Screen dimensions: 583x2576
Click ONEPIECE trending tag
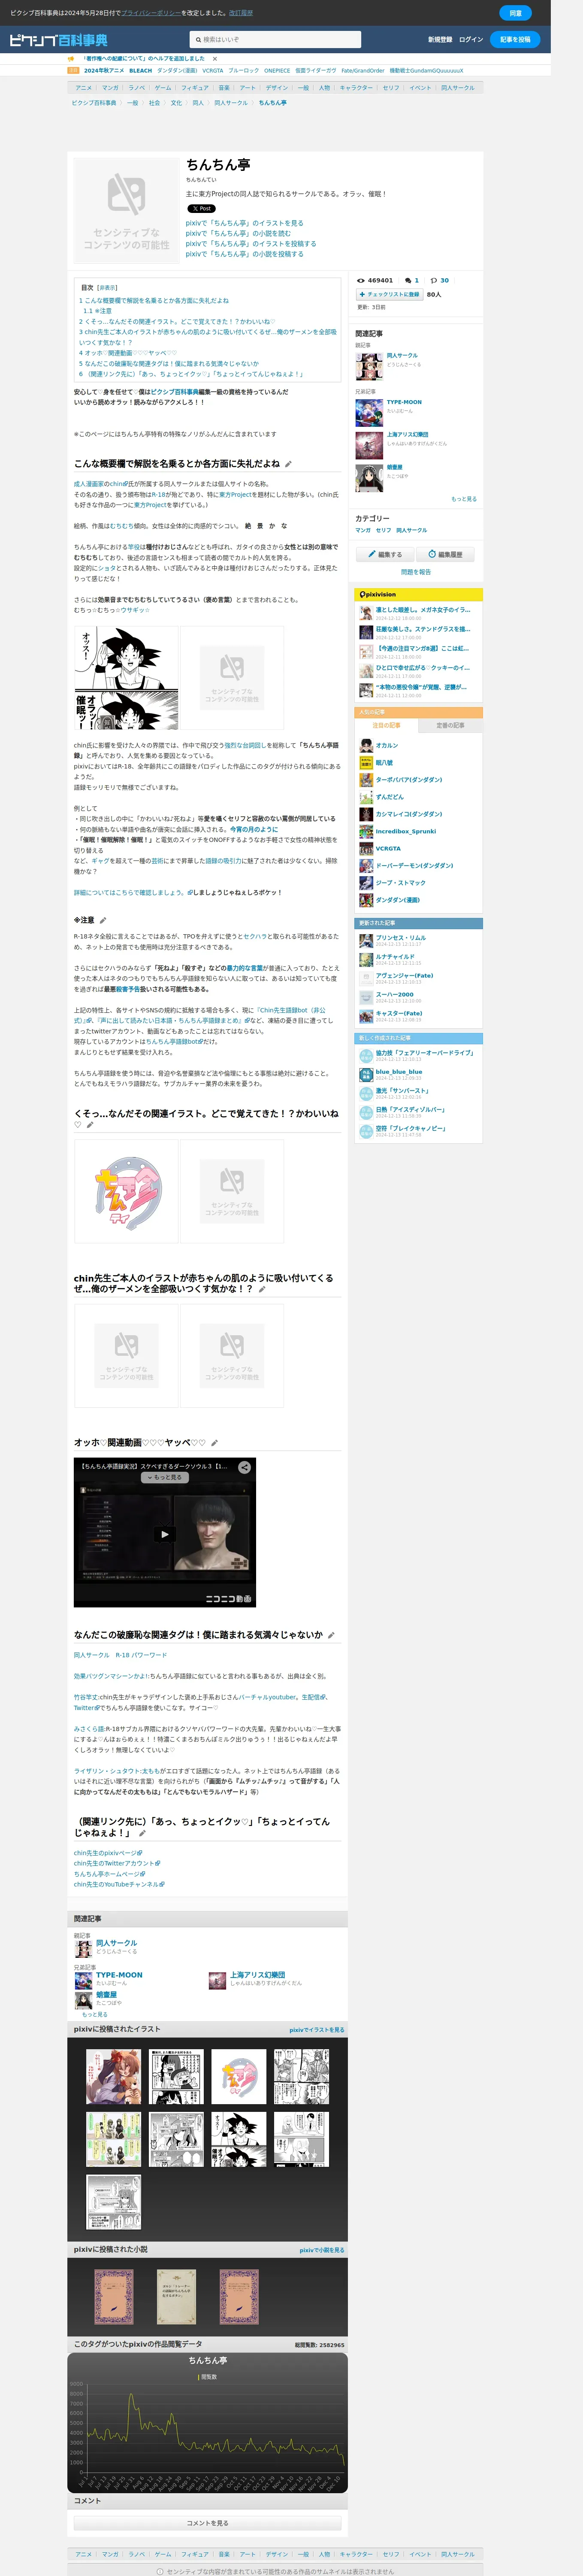pyautogui.click(x=277, y=71)
